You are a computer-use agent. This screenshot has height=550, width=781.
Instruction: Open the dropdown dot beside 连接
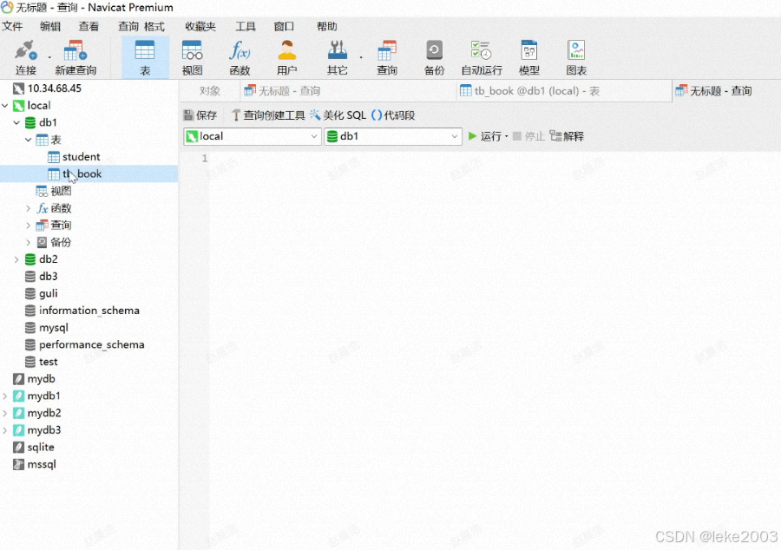point(49,57)
